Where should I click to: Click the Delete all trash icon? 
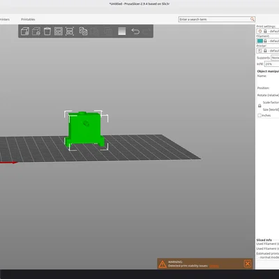47,31
